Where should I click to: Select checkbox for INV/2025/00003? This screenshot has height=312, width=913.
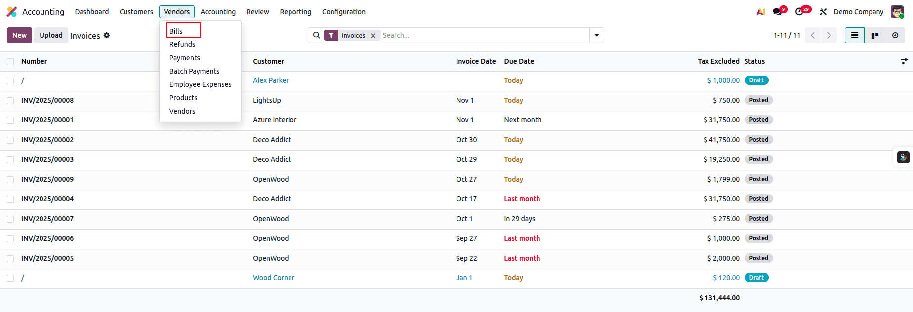click(x=10, y=160)
